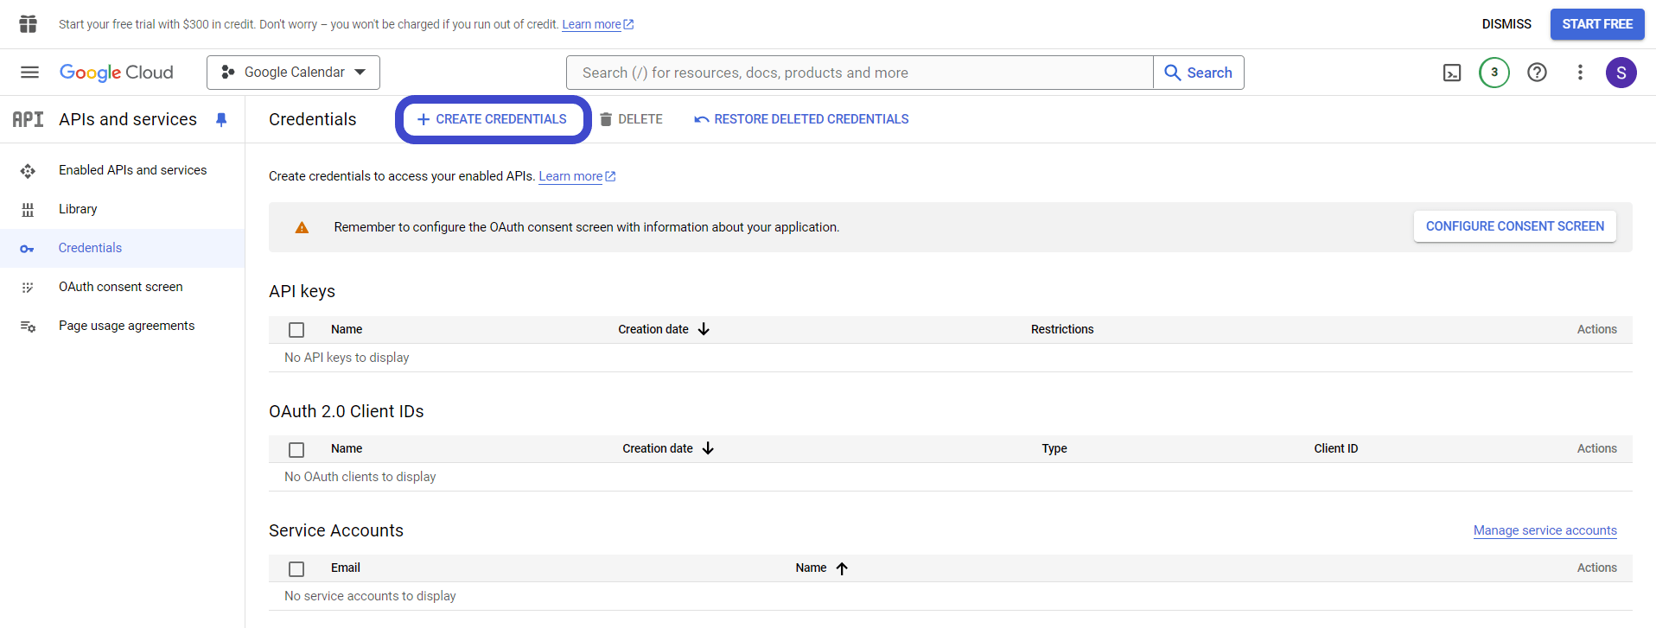Click the warning triangle icon
This screenshot has height=628, width=1656.
302,227
